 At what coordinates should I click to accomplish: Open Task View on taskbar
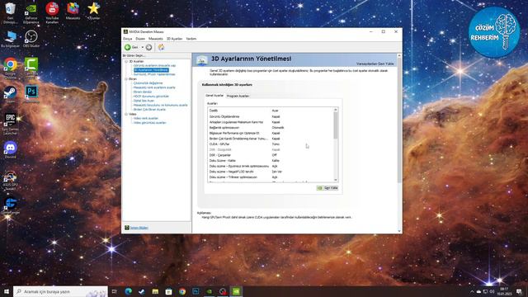click(x=115, y=291)
